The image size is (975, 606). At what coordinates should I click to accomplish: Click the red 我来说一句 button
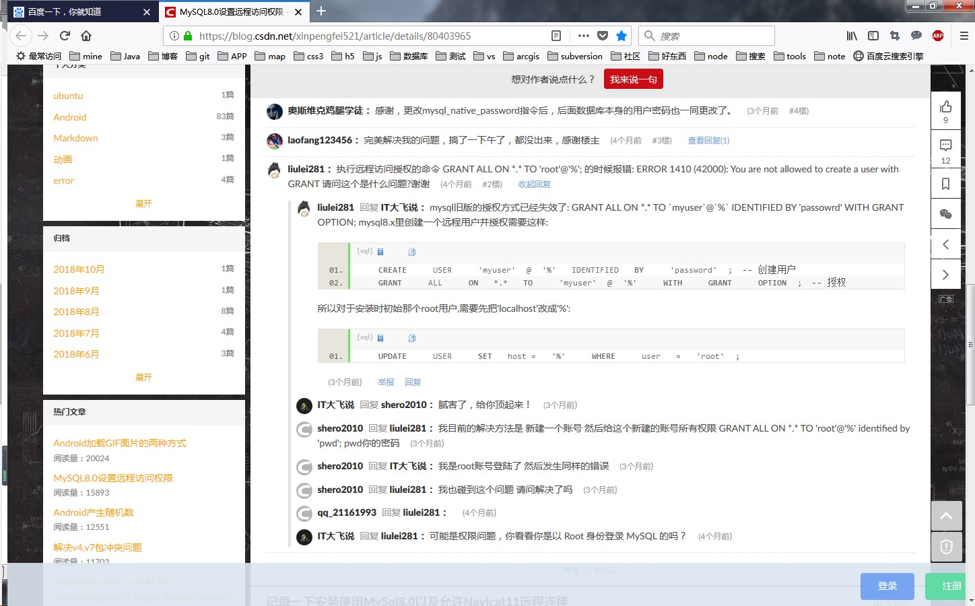(x=634, y=79)
